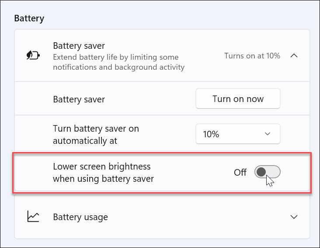This screenshot has height=248, width=320.
Task: Click the toggle's dark circular knob
Action: [261, 172]
